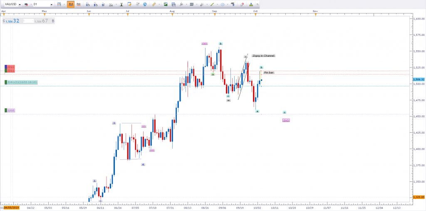Click the order quantity input box

[29, 20]
